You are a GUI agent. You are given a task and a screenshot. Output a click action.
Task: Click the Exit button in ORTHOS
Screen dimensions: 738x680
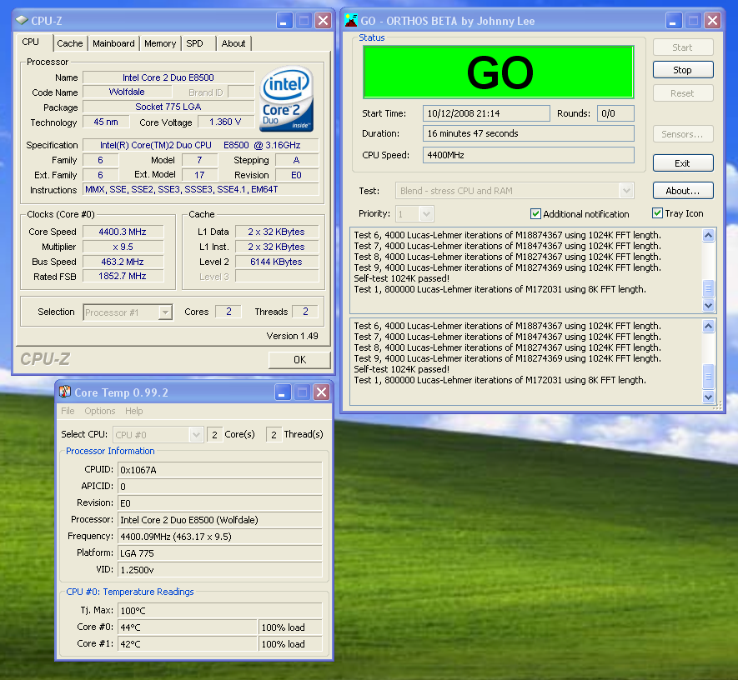click(683, 163)
